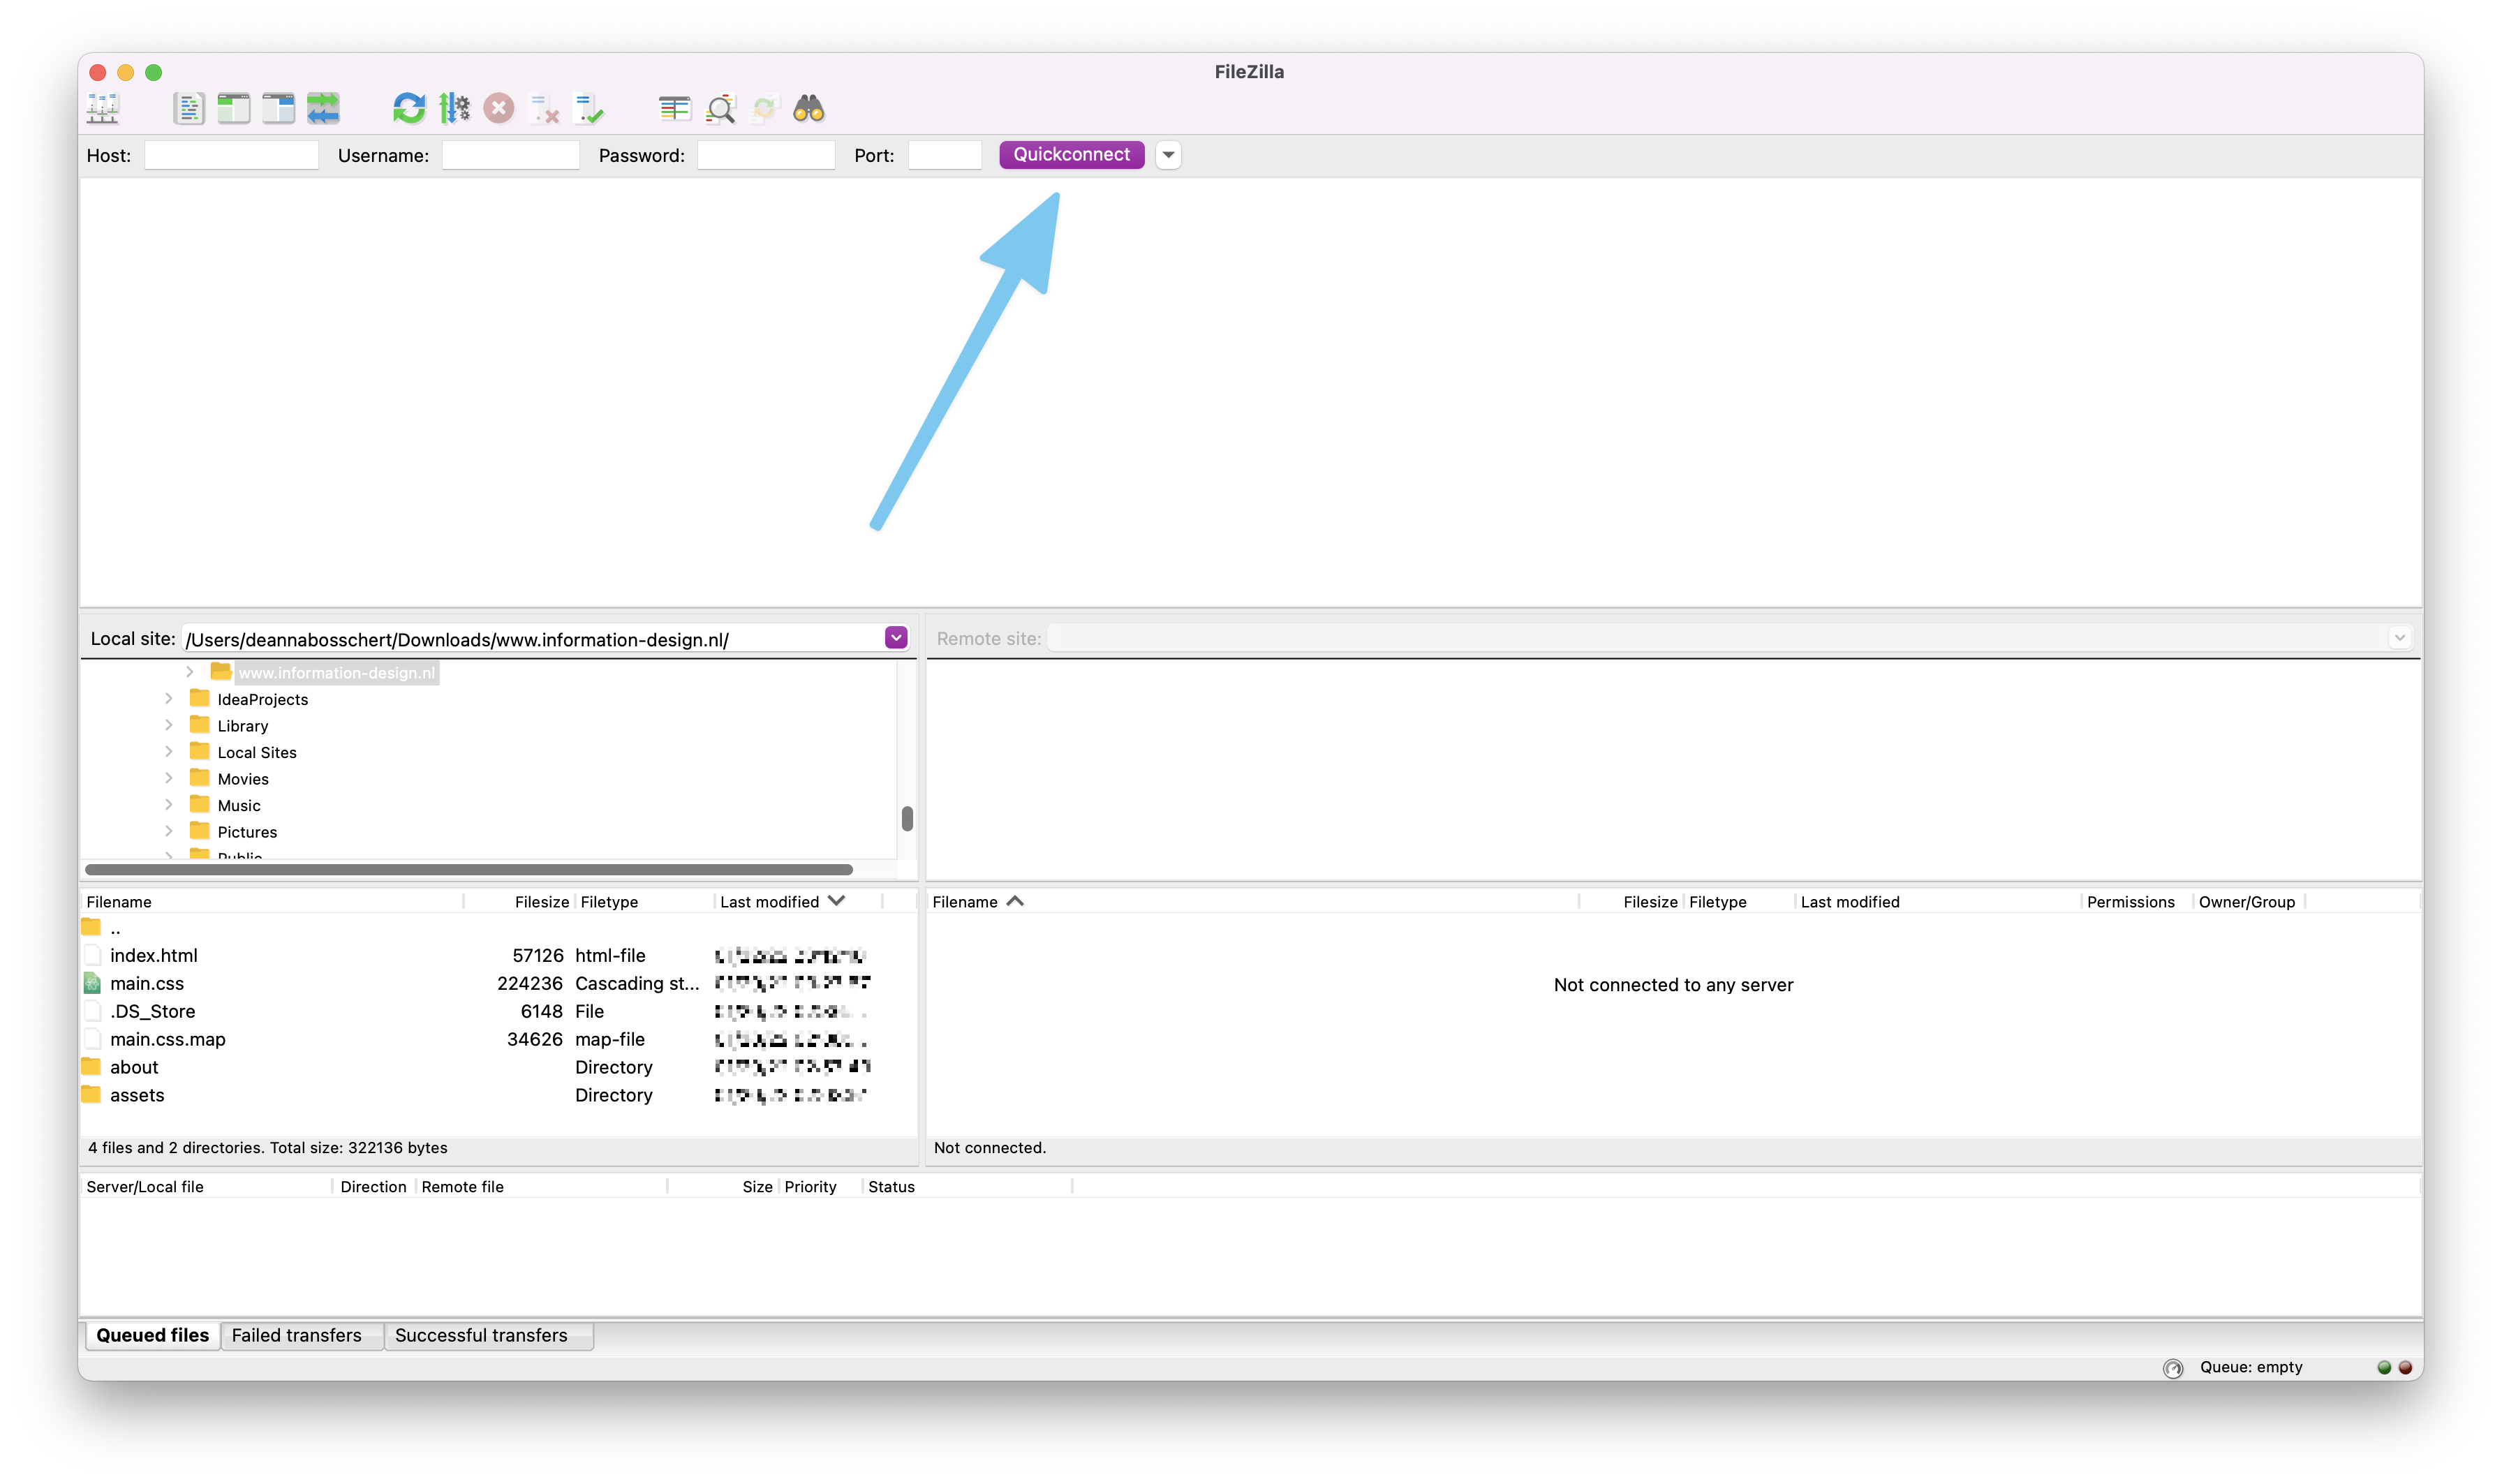Viewport: 2502px width, 1484px height.
Task: Open the Quickconnect history dropdown
Action: pyautogui.click(x=1167, y=155)
